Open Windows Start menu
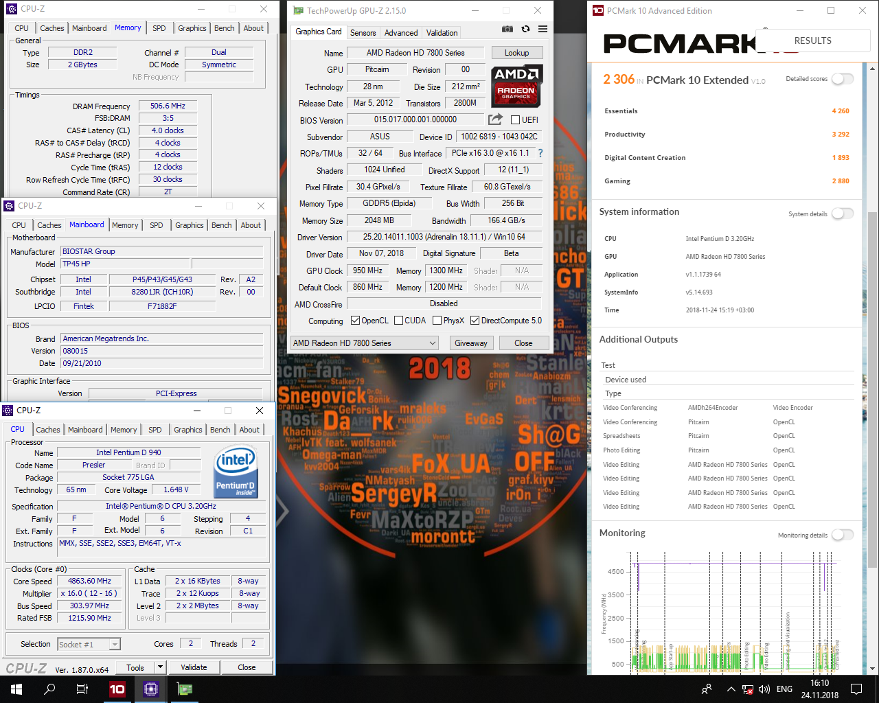879x703 pixels. click(x=16, y=689)
